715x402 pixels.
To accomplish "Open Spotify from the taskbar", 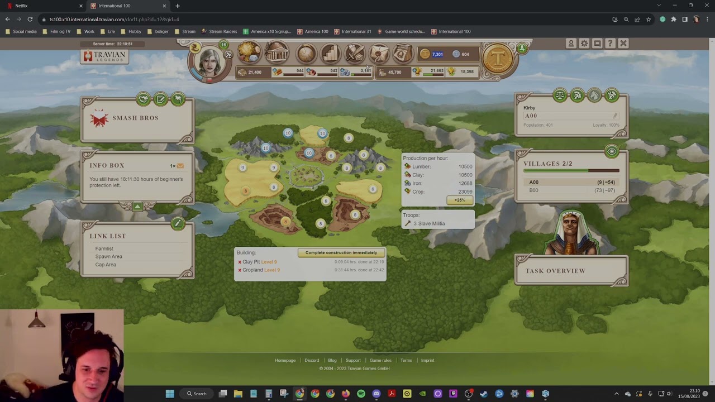I will [361, 394].
